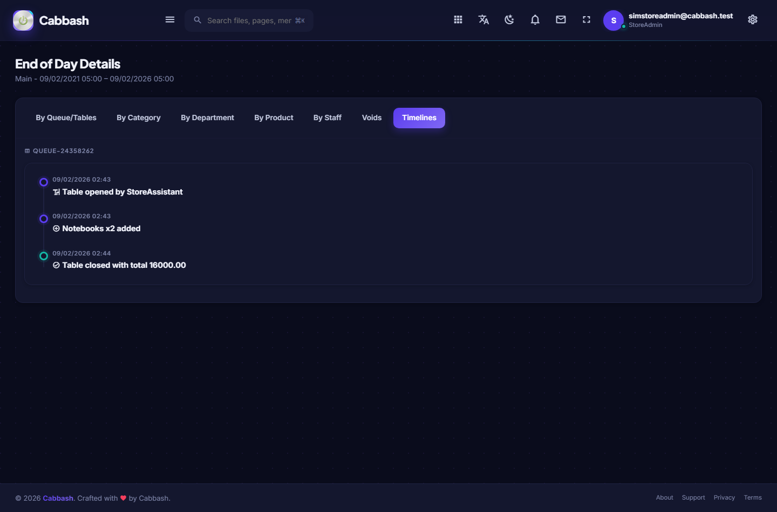Click the Cabbash brand name text
The image size is (777, 512).
[64, 20]
